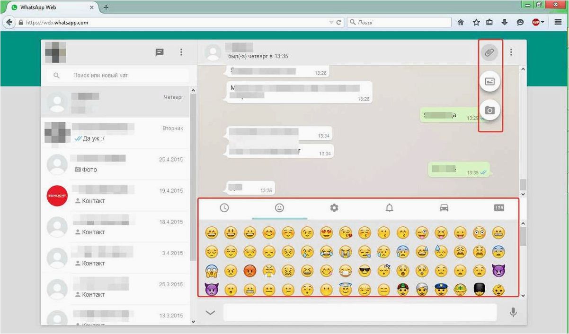569x334 pixels.
Task: Click the Firefox Hello chat icon
Action: [x=520, y=22]
